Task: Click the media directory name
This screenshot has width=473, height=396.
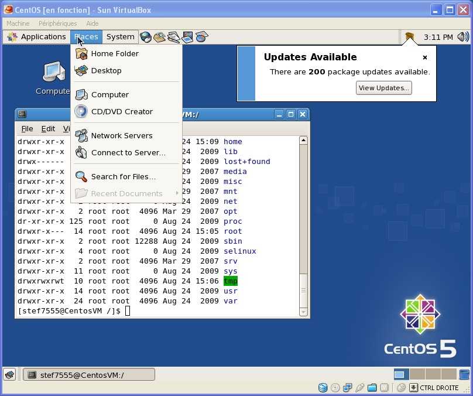Action: (235, 172)
